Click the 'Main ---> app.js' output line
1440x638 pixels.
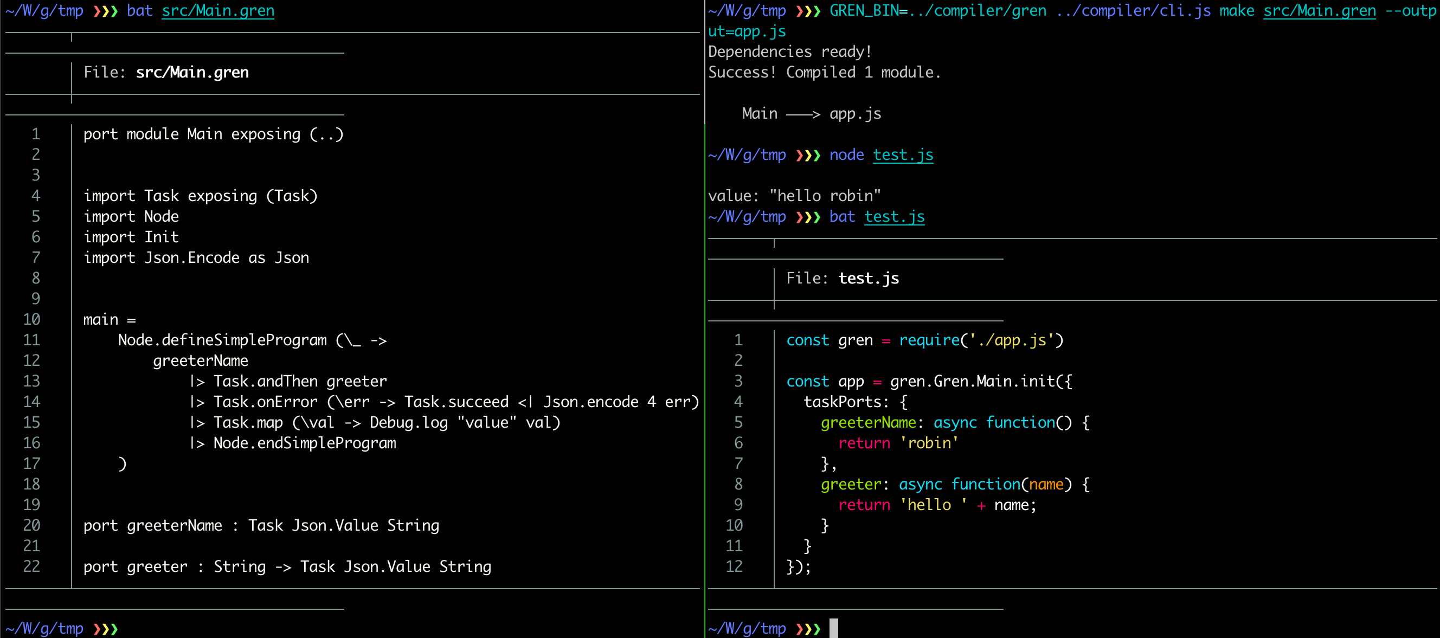(811, 114)
